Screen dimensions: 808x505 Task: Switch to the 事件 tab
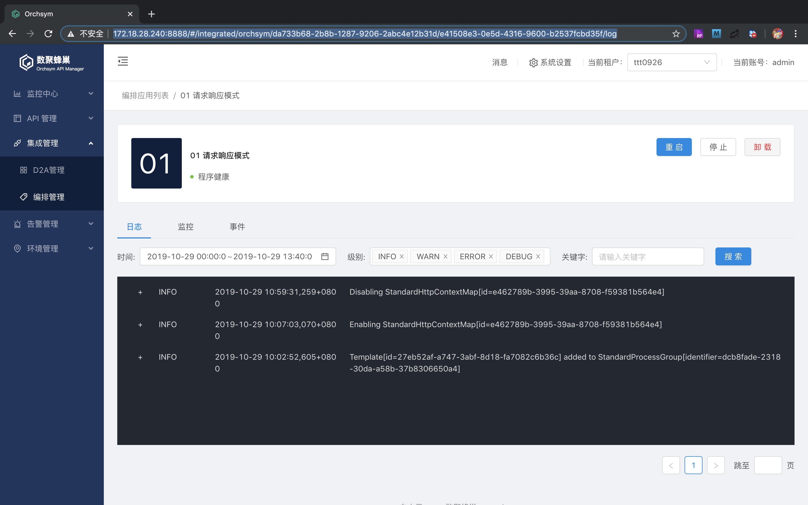pyautogui.click(x=237, y=227)
